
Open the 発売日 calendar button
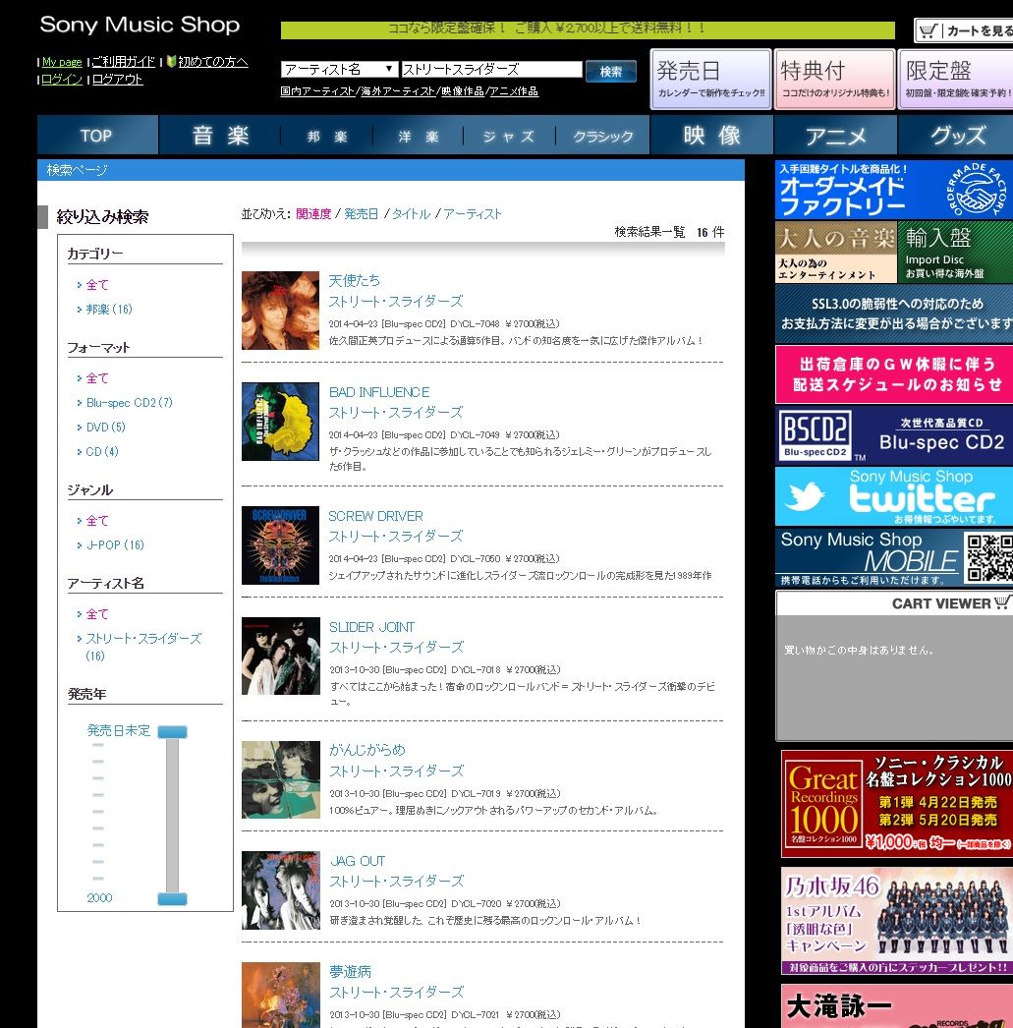click(x=710, y=80)
